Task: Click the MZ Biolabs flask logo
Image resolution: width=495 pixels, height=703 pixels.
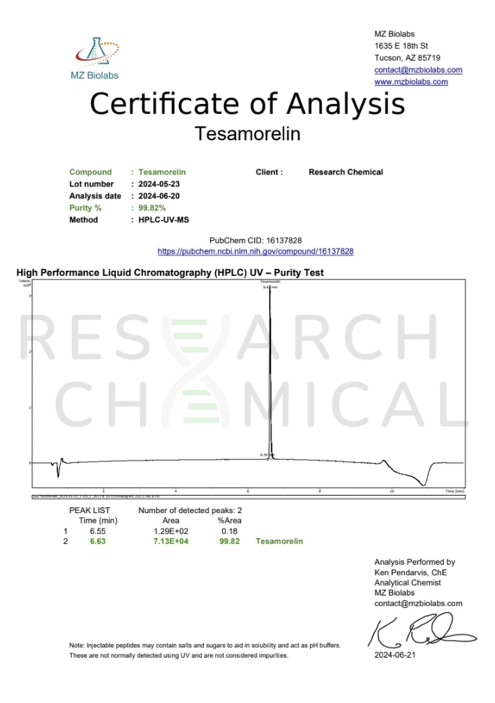Action: [x=95, y=52]
